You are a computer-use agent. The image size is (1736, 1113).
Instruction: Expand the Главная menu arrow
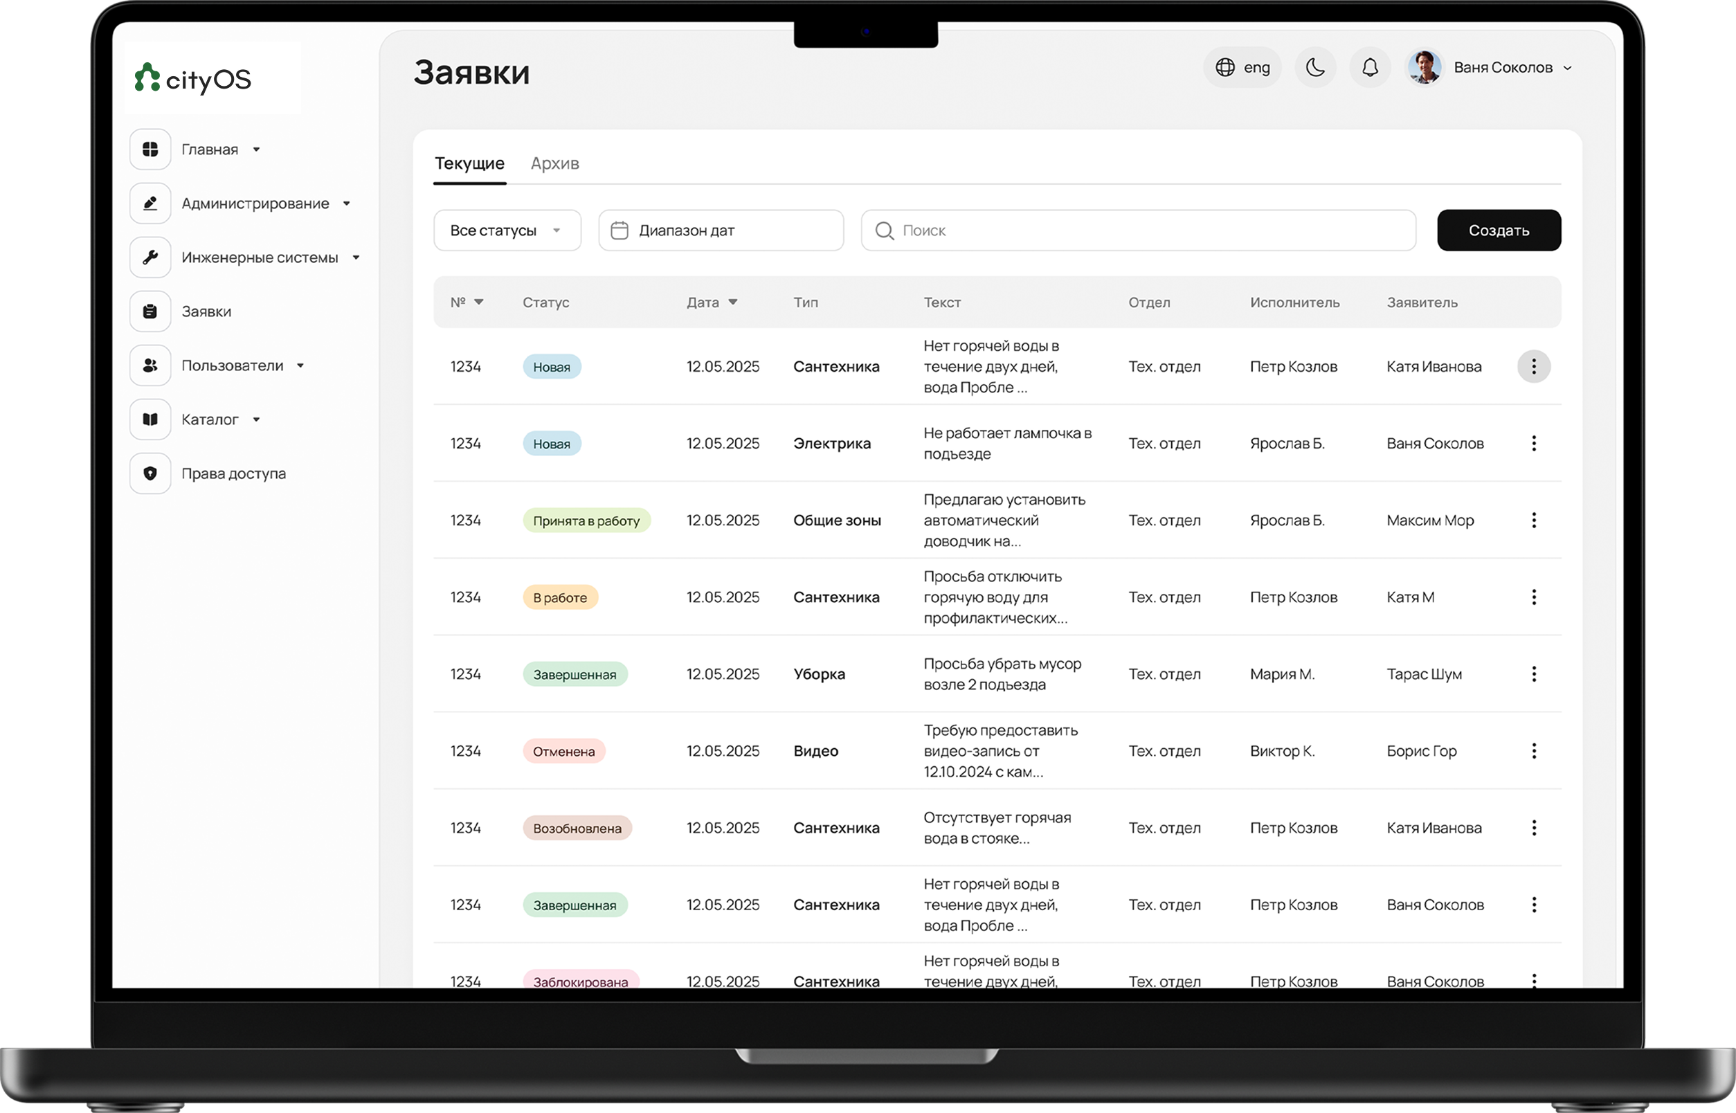click(257, 150)
